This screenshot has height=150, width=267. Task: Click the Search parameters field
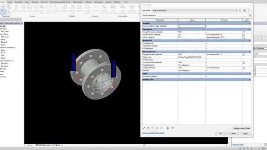195,15
